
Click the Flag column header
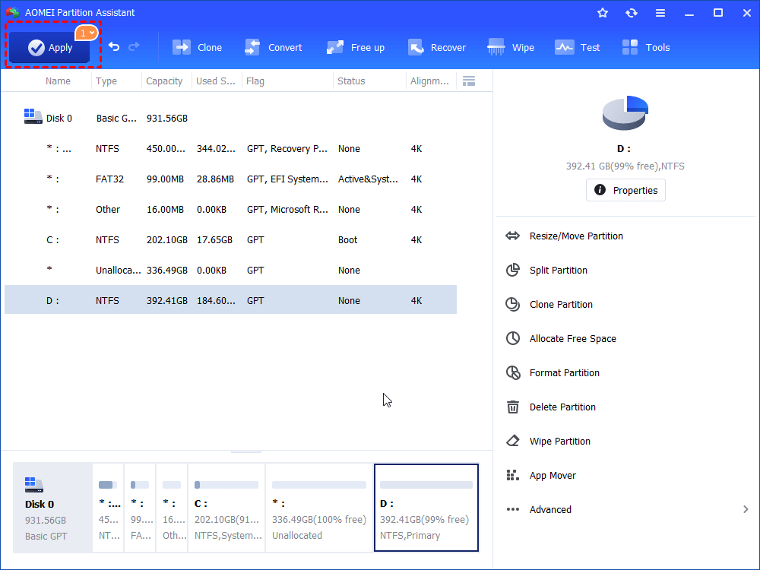coord(255,81)
